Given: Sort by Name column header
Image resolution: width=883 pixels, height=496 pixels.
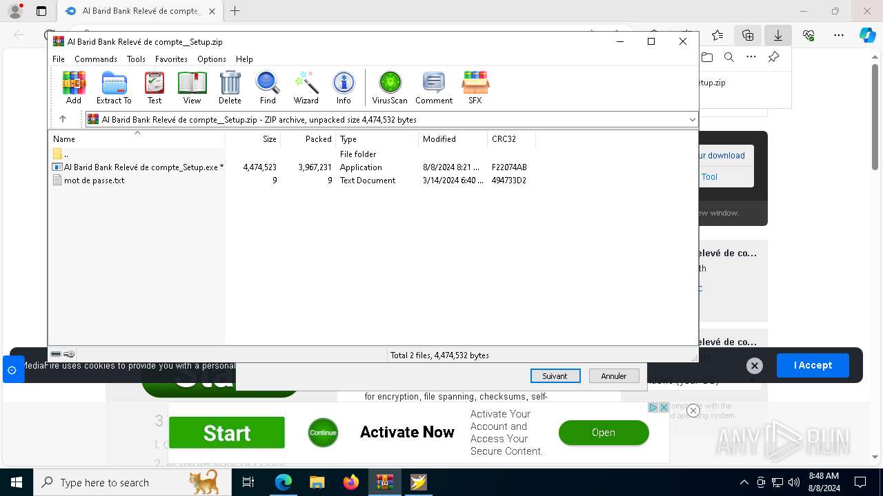Looking at the screenshot, I should point(137,139).
